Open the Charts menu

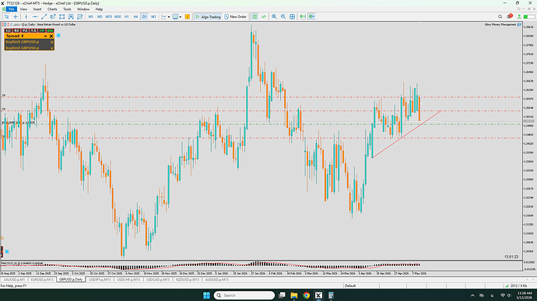pos(52,9)
